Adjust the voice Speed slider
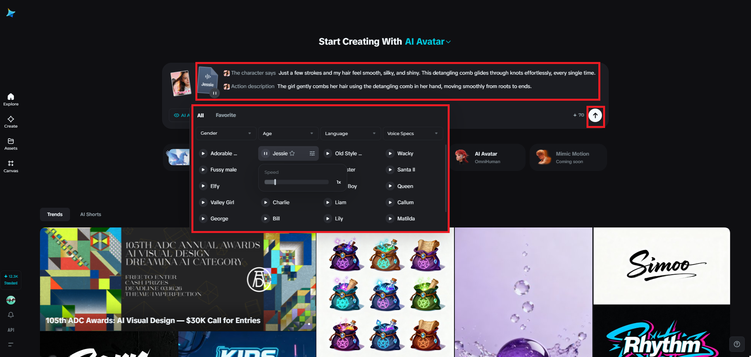Image resolution: width=751 pixels, height=357 pixels. tap(296, 182)
